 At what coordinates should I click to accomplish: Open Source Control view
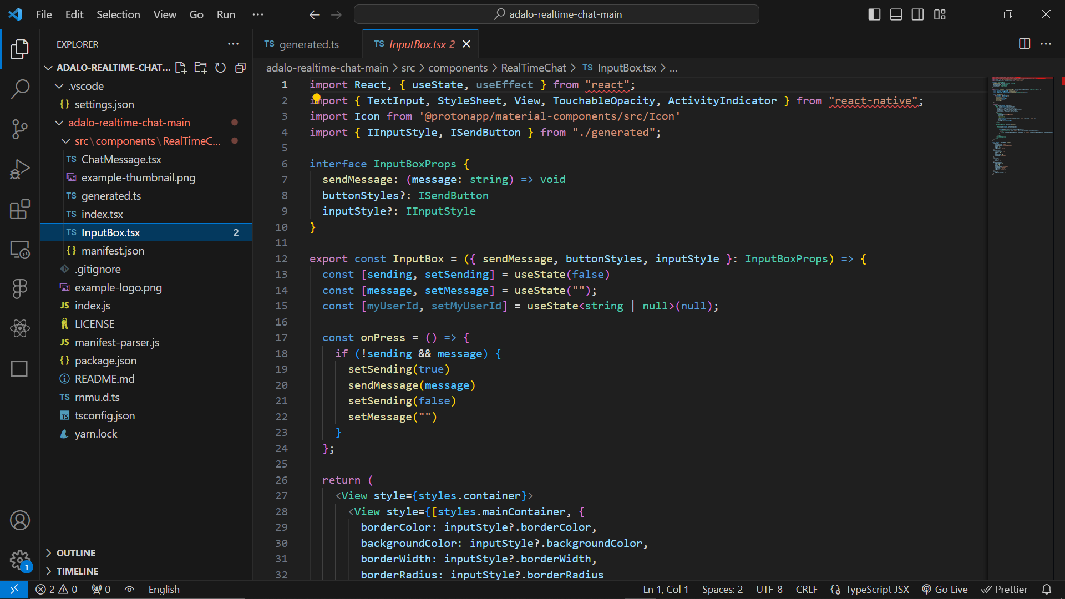tap(20, 129)
